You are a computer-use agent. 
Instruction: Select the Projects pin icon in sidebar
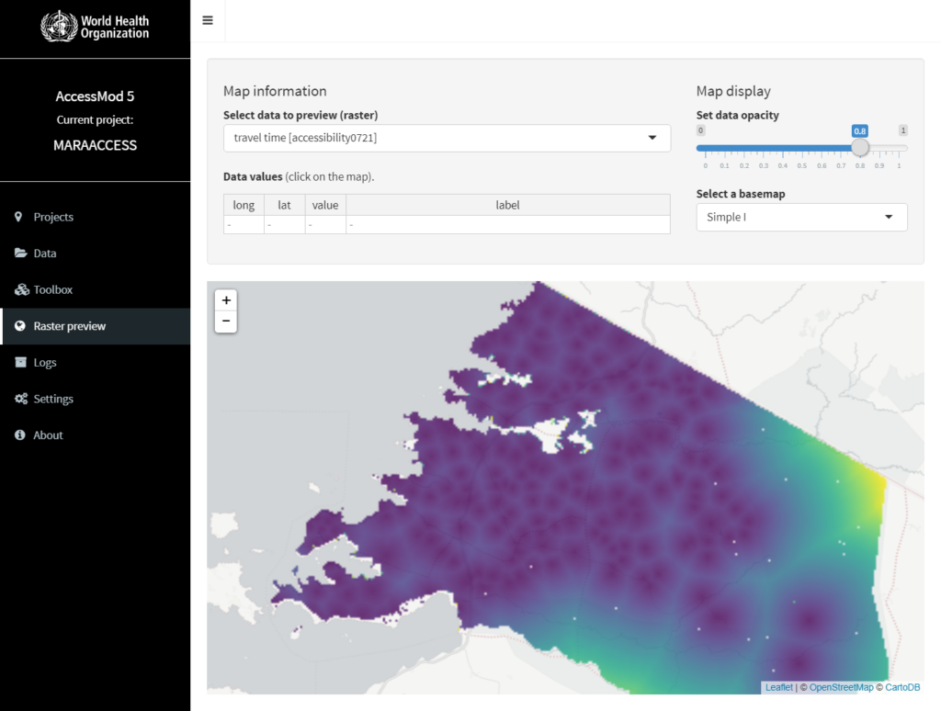pos(17,217)
